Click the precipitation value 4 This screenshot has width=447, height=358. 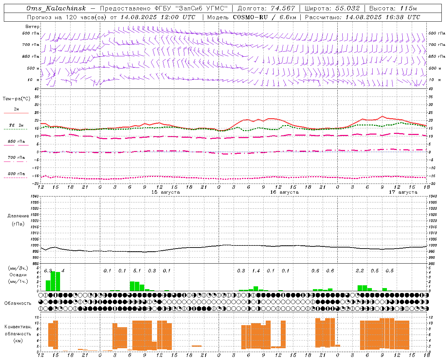pos(63,271)
